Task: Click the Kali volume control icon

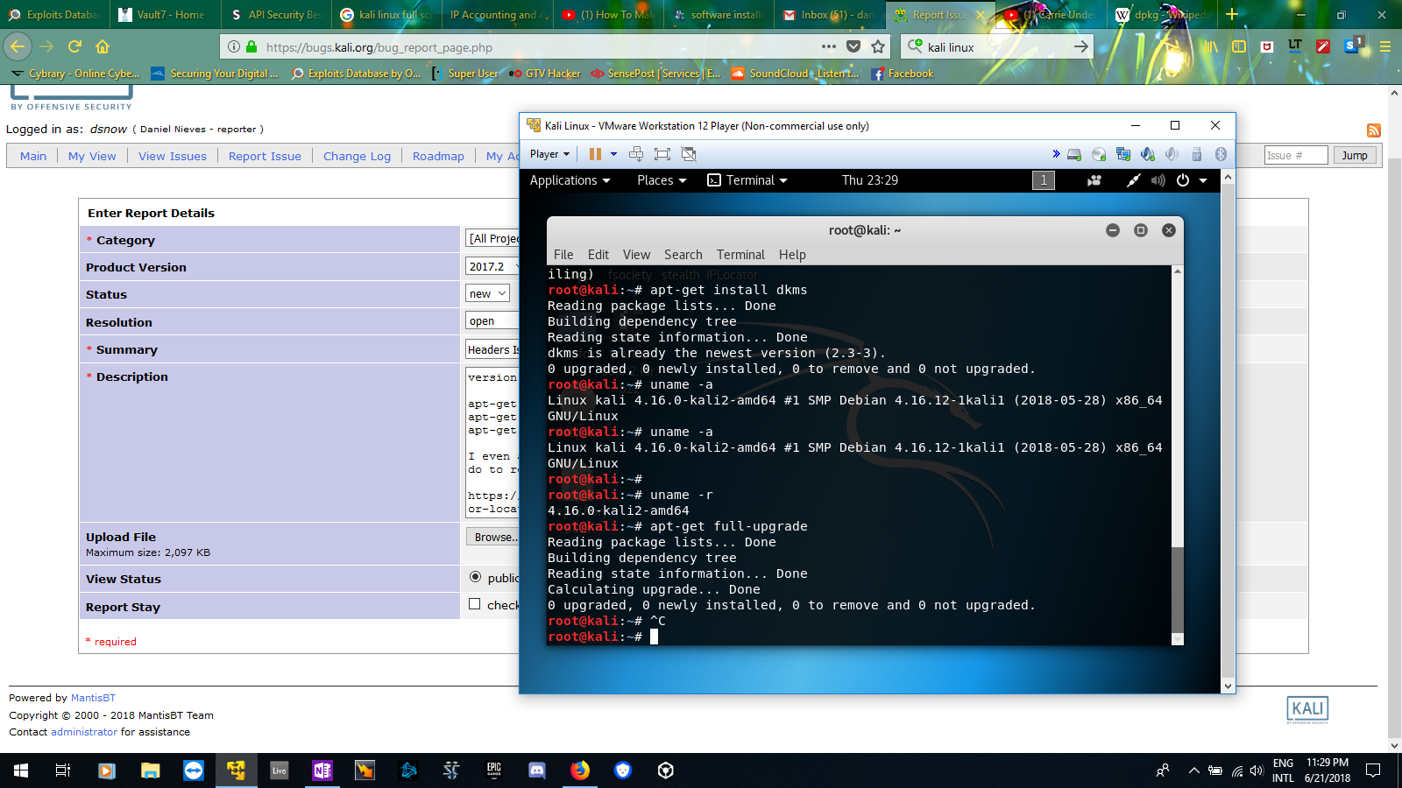Action: tap(1158, 180)
